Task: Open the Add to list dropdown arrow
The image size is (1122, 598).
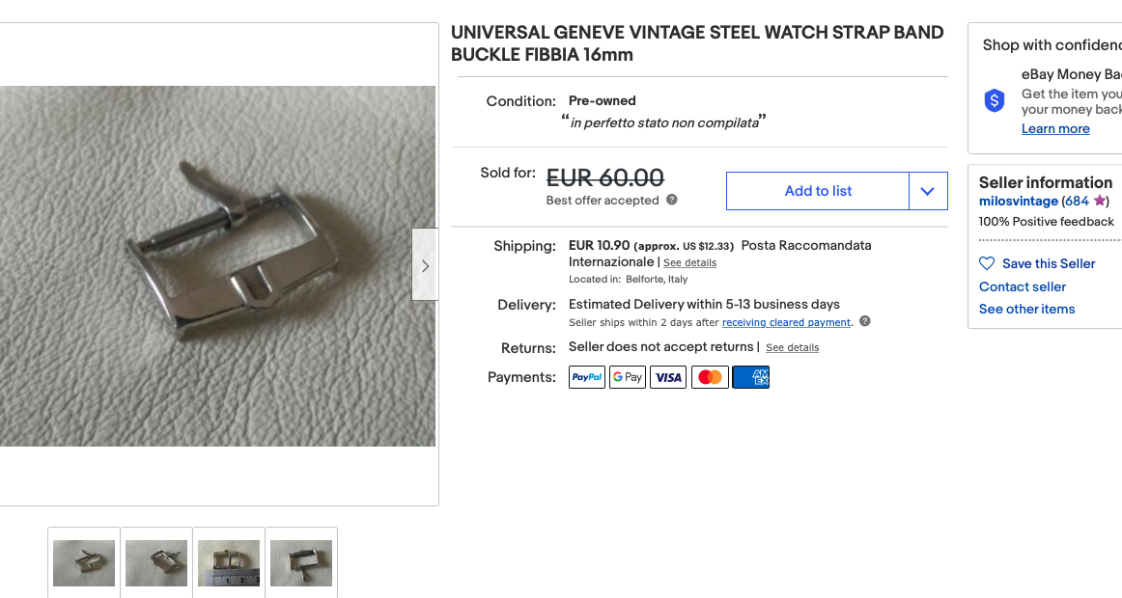Action: [x=928, y=191]
